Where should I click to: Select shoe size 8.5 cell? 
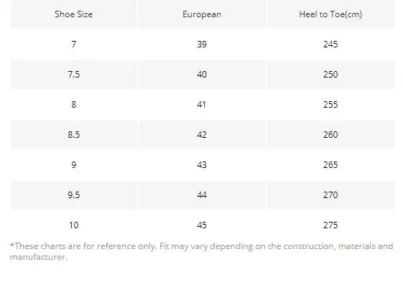click(x=73, y=135)
